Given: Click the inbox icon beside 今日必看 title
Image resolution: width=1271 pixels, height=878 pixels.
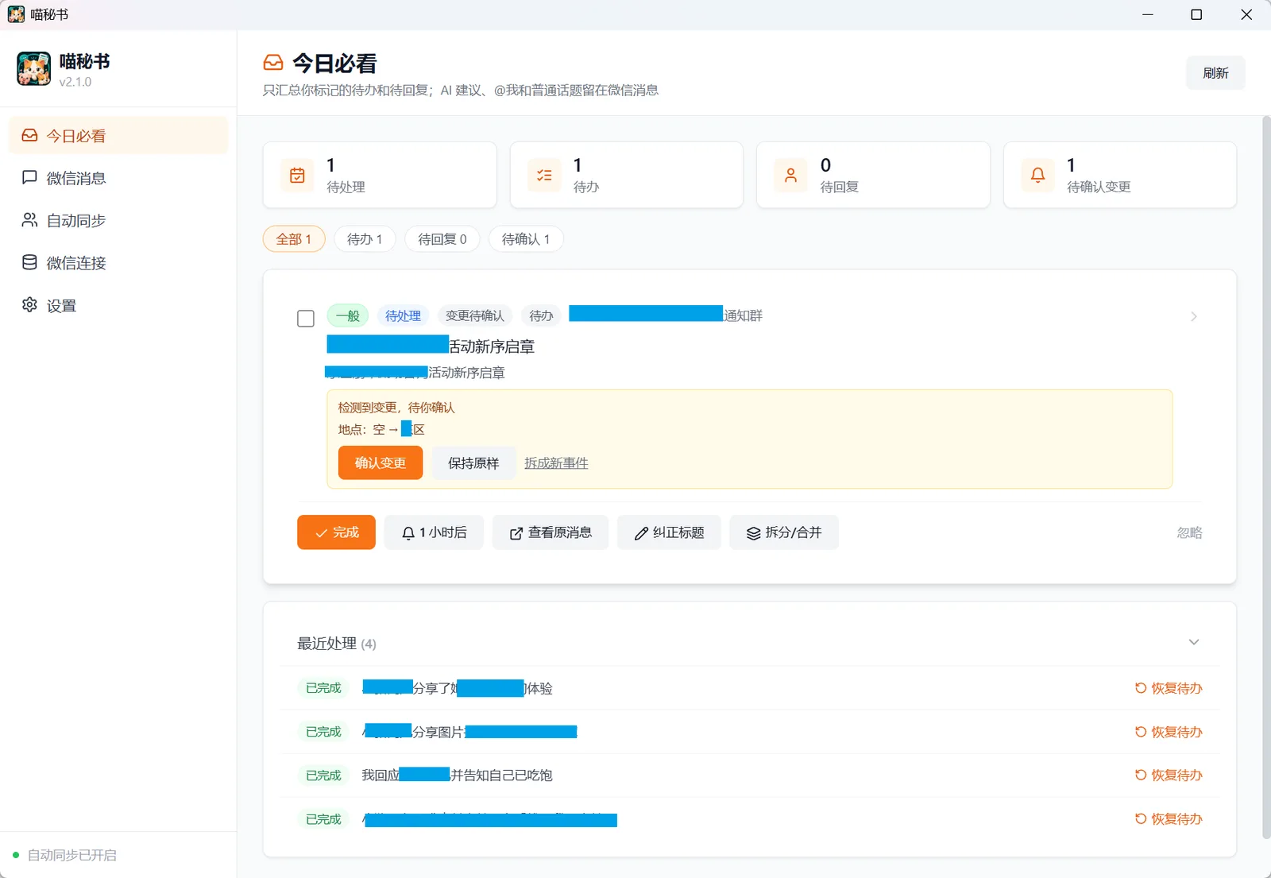Looking at the screenshot, I should coord(273,63).
